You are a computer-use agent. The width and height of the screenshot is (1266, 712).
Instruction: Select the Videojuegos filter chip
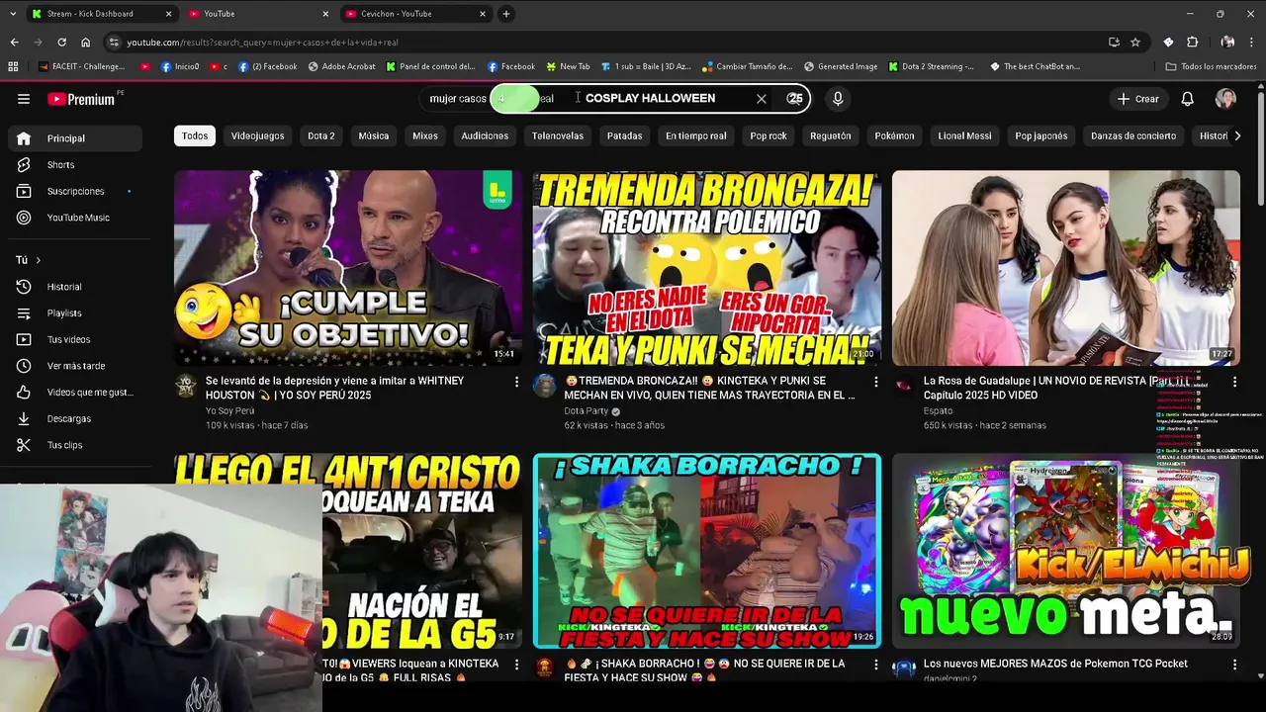pos(257,135)
